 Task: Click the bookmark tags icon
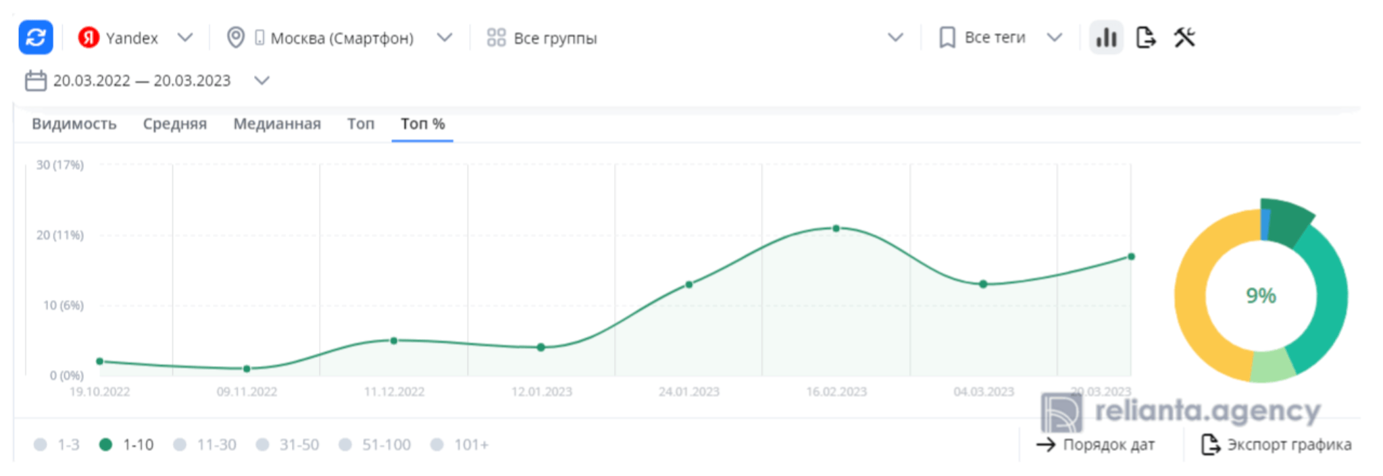(947, 38)
